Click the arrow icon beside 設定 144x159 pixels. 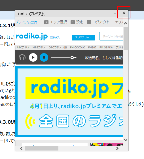point(73,22)
